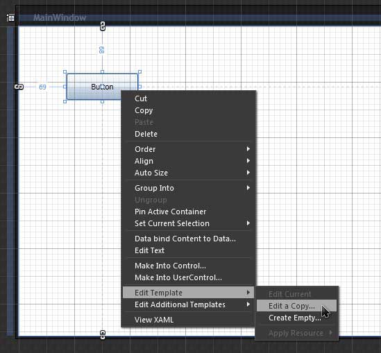
Task: Expand the Group Into submenu
Action: 189,188
